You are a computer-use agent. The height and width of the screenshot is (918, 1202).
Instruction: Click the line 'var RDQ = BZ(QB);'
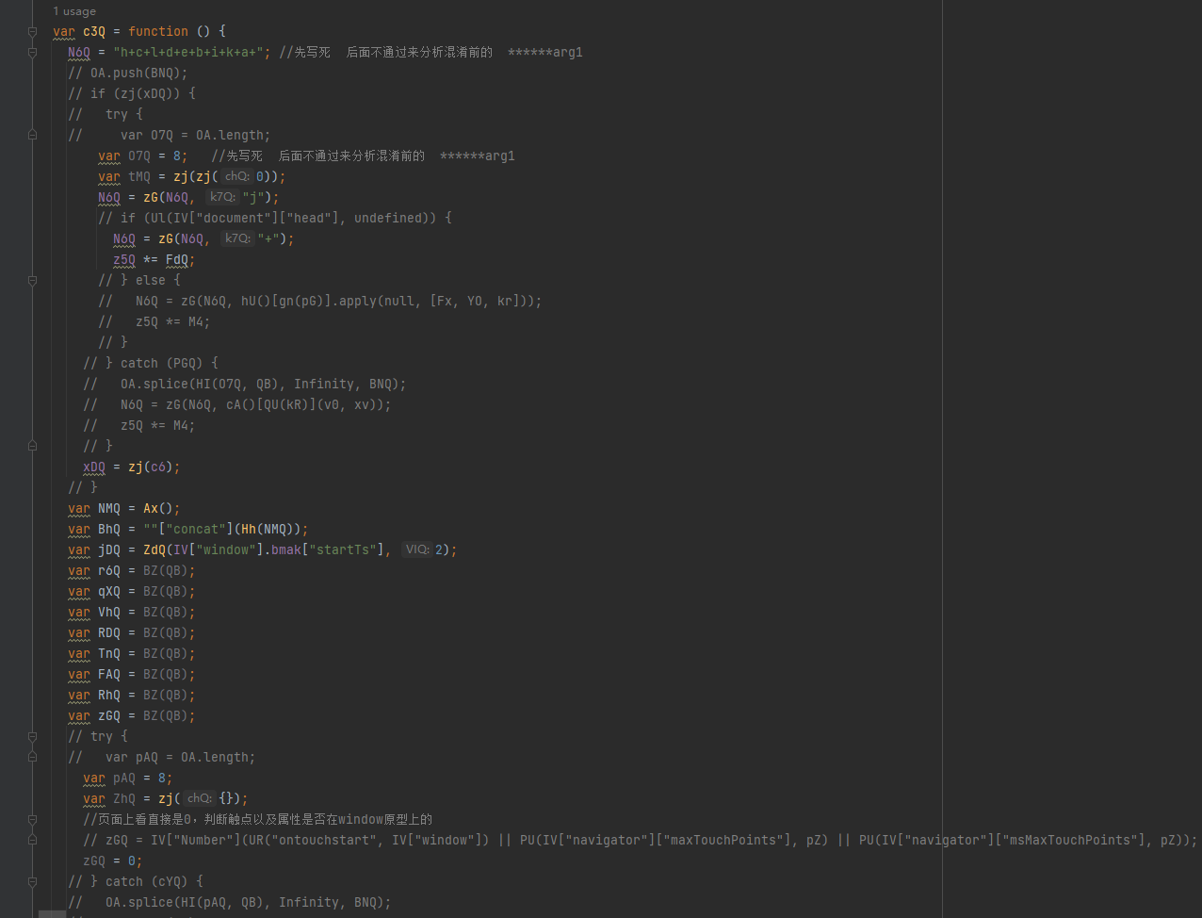pyautogui.click(x=132, y=632)
